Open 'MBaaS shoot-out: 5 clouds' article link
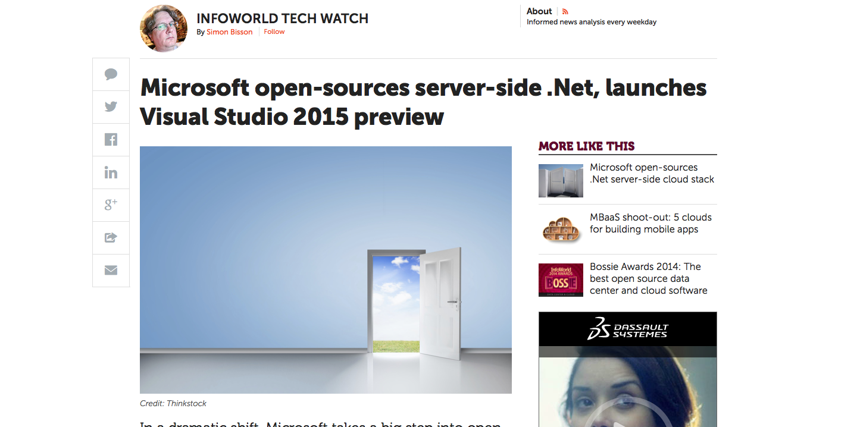This screenshot has height=427, width=857. [x=650, y=223]
